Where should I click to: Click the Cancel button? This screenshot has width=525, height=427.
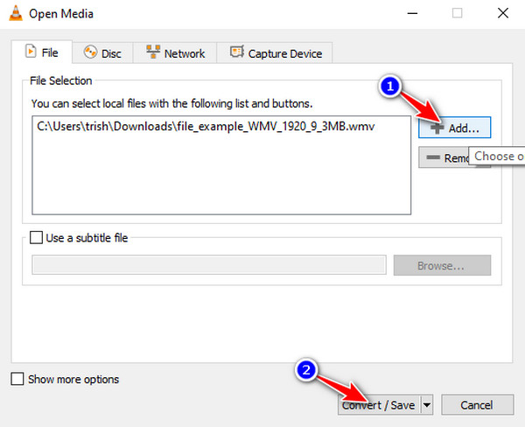(x=477, y=405)
